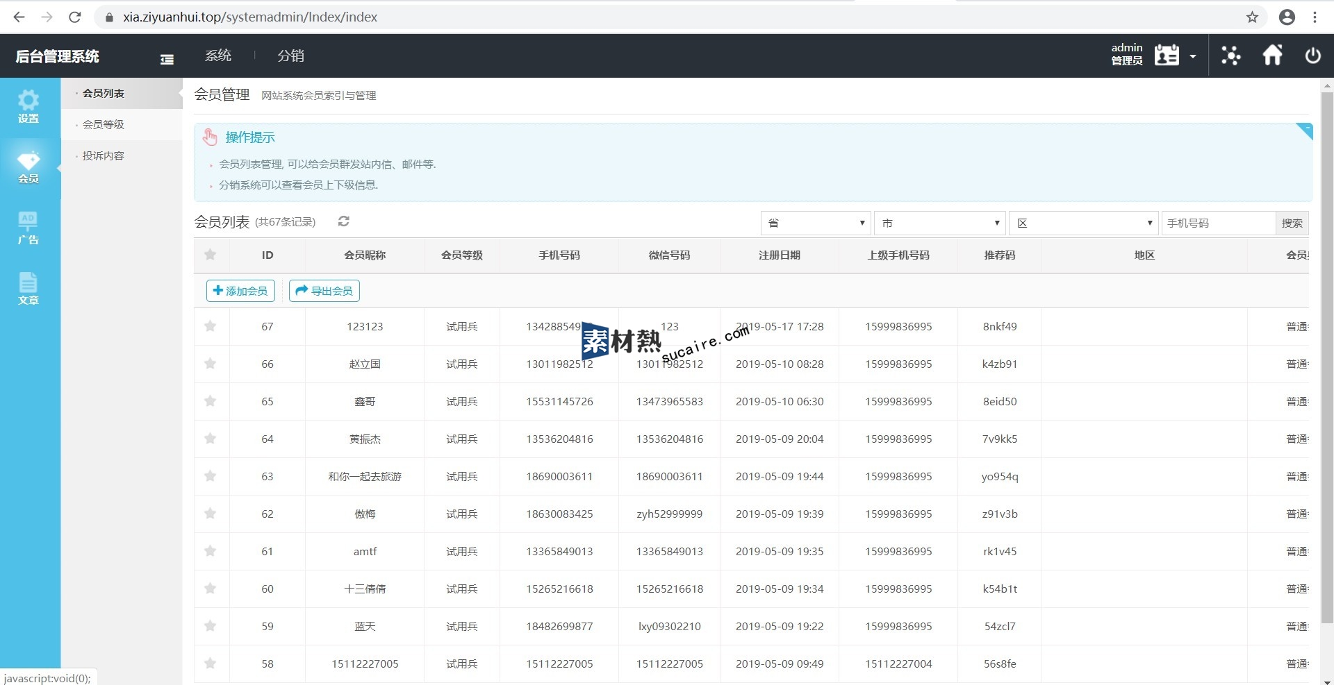Toggle the star for member ID 64
The width and height of the screenshot is (1334, 685).
[x=211, y=439]
